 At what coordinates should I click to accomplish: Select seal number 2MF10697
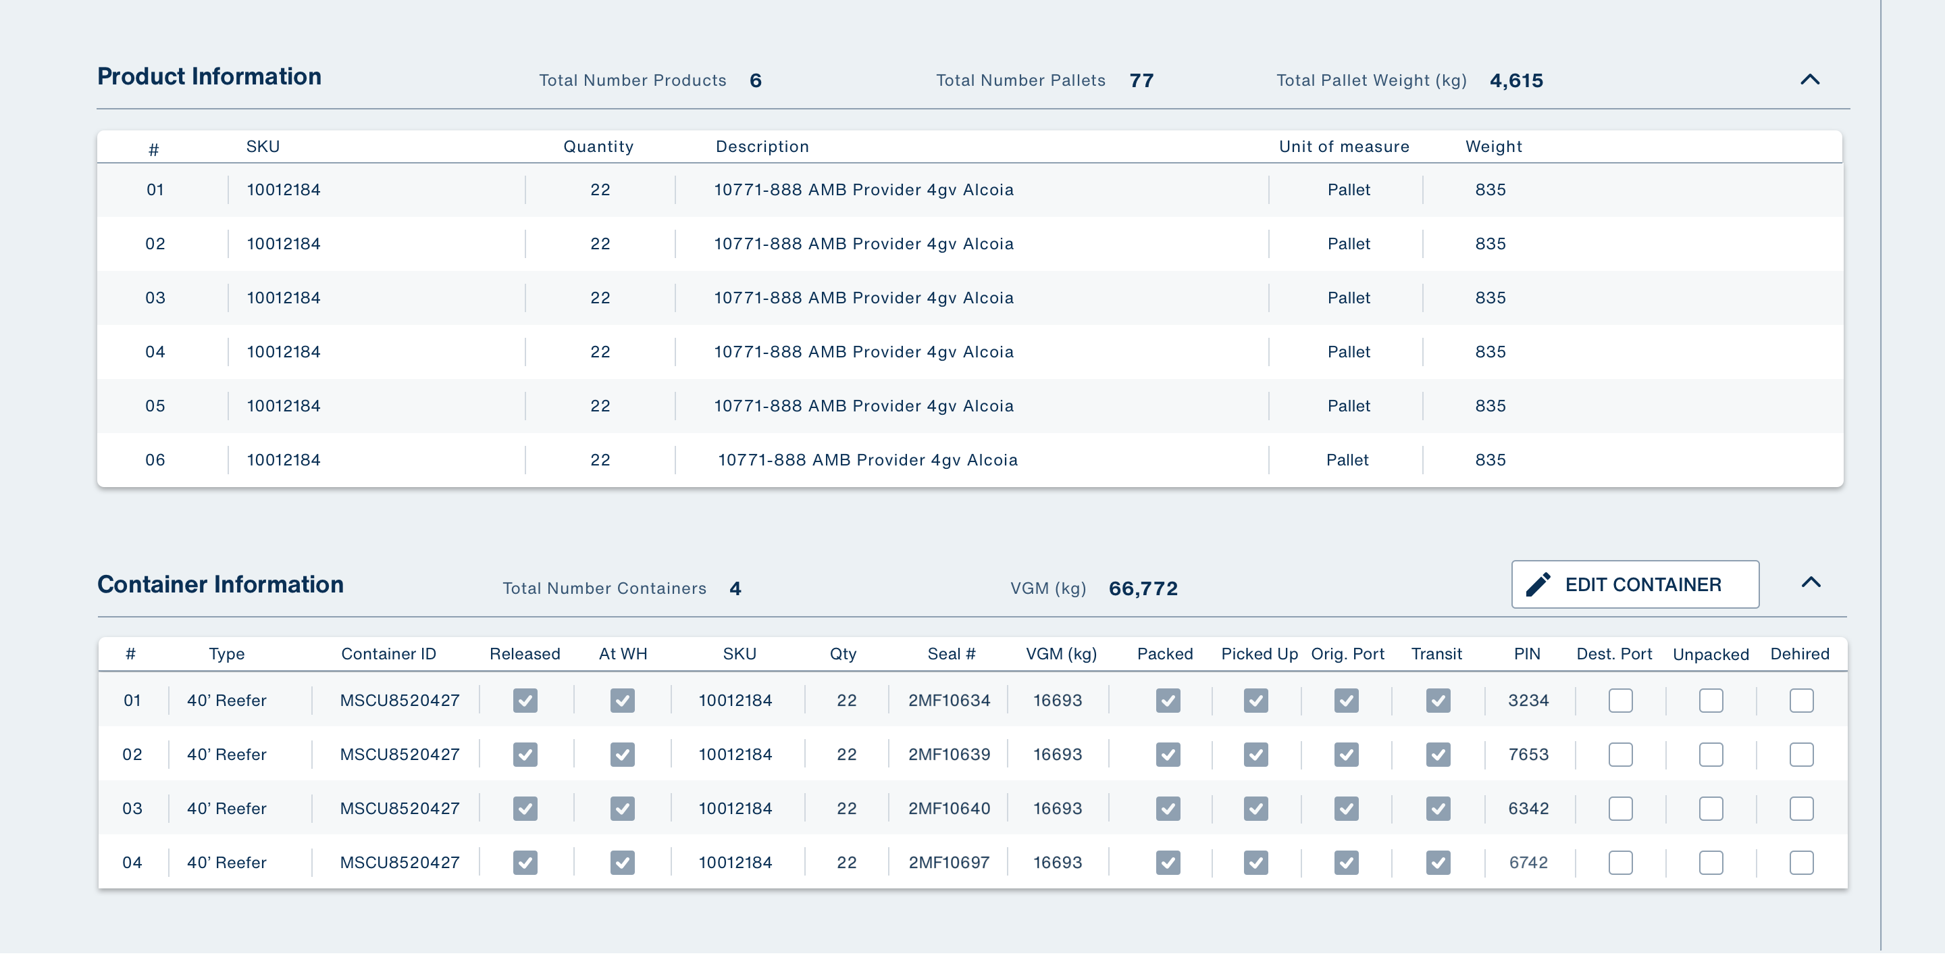[949, 862]
